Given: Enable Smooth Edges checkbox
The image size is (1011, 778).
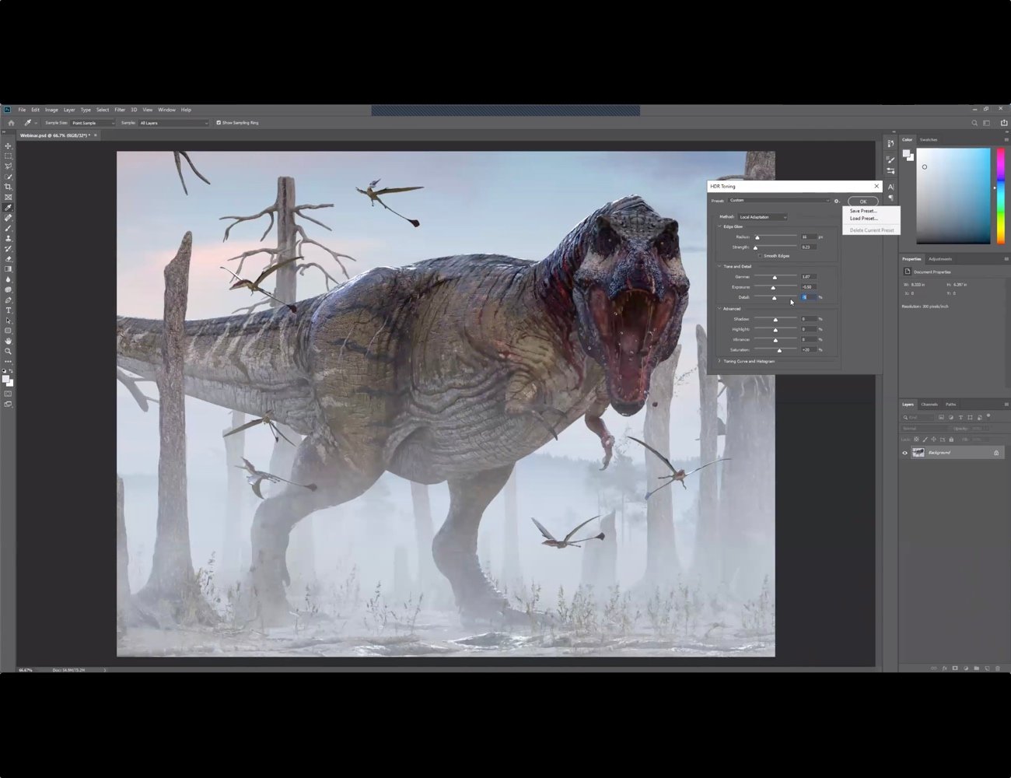Looking at the screenshot, I should tap(760, 256).
